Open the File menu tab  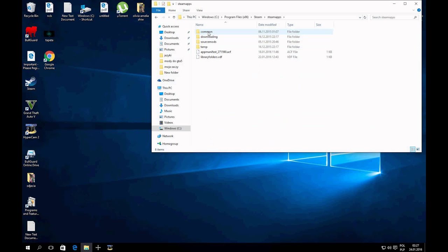click(x=158, y=10)
